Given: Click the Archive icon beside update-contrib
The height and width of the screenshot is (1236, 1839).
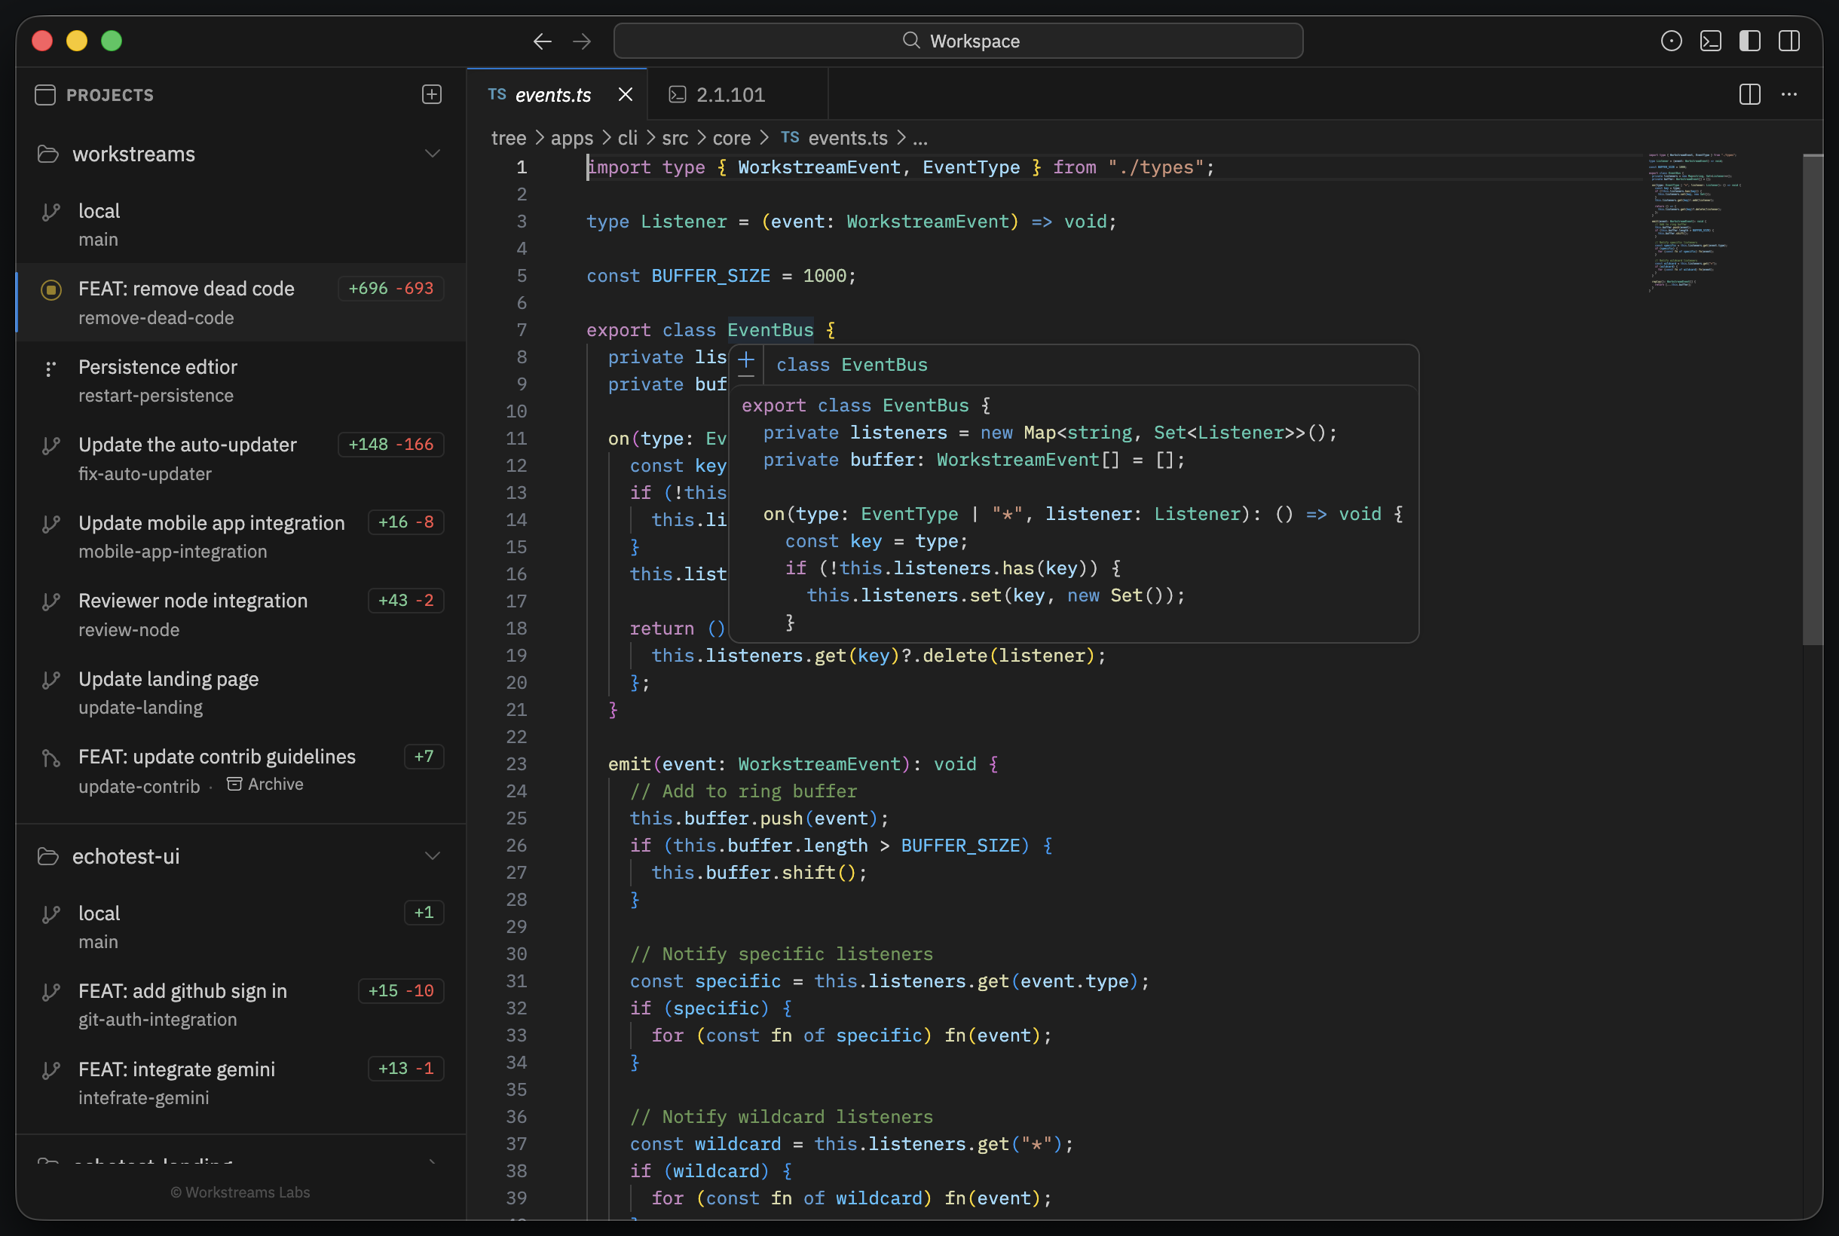Looking at the screenshot, I should 234,785.
